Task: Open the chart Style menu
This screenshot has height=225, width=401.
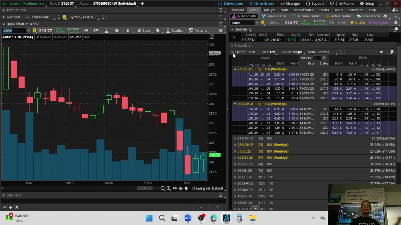Action: coord(144,31)
